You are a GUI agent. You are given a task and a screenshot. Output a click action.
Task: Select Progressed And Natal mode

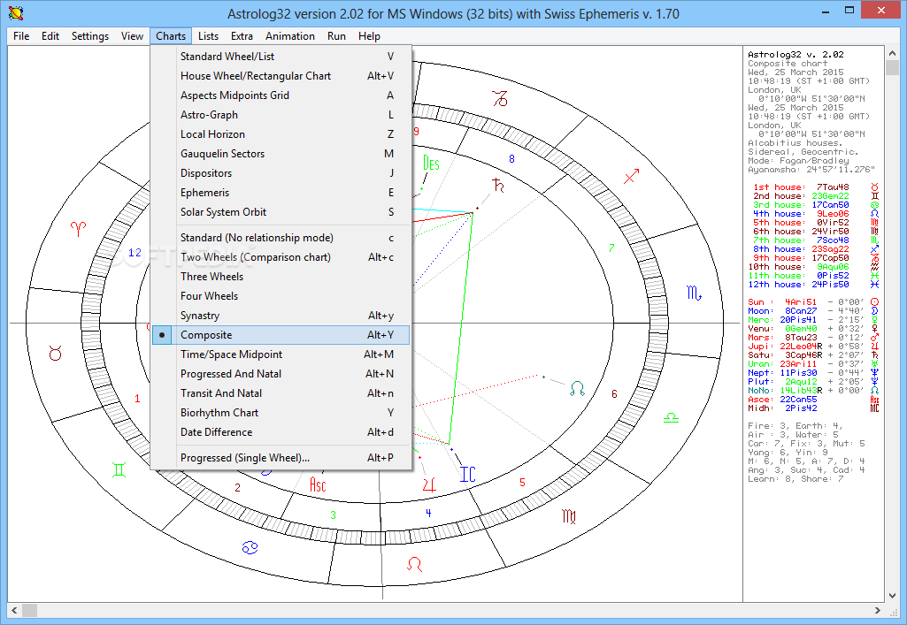tap(281, 374)
